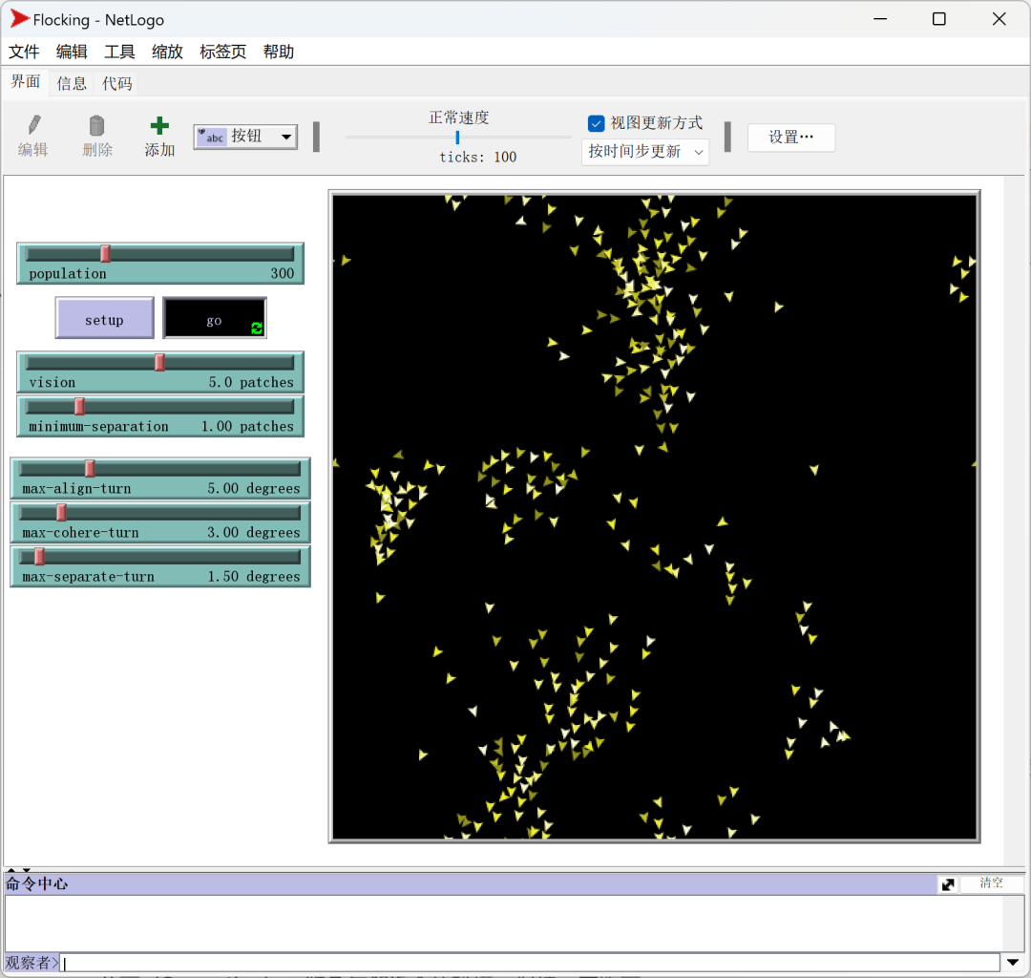Open the widget type dropdown
Image resolution: width=1031 pixels, height=978 pixels.
(x=285, y=138)
